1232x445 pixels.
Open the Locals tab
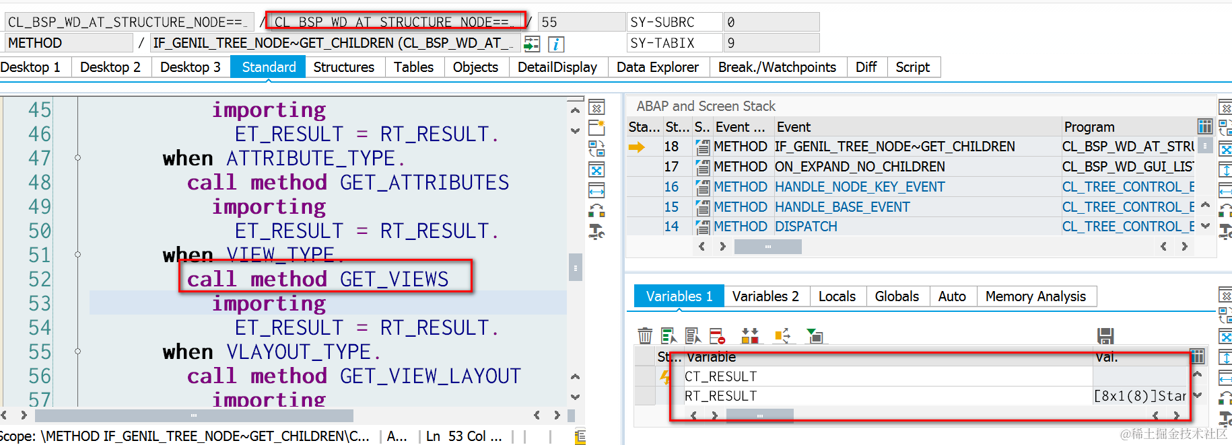pos(837,296)
